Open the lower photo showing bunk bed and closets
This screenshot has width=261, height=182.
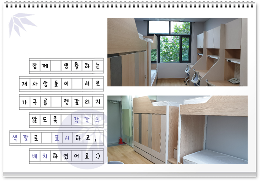(177, 130)
